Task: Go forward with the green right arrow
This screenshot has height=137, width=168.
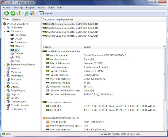Action: pyautogui.click(x=13, y=13)
